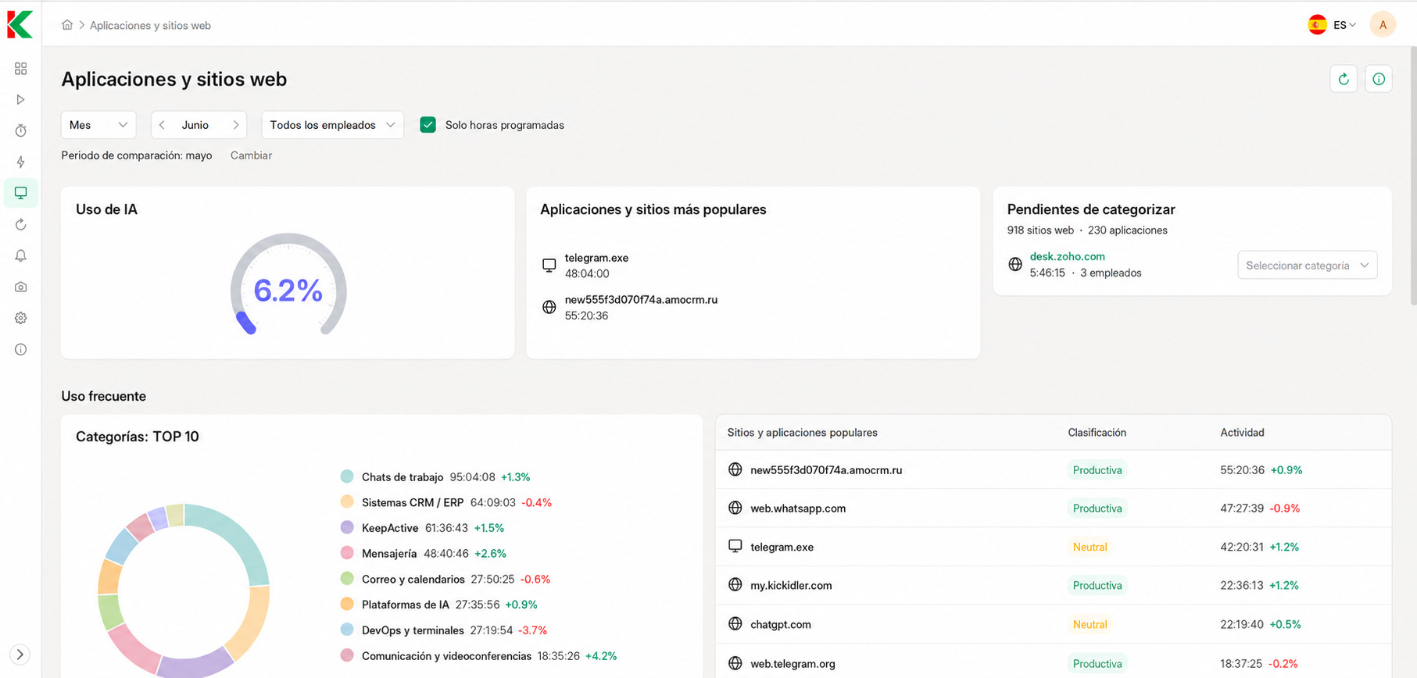Click Productiva badge for my.kickidler.com

click(1097, 586)
